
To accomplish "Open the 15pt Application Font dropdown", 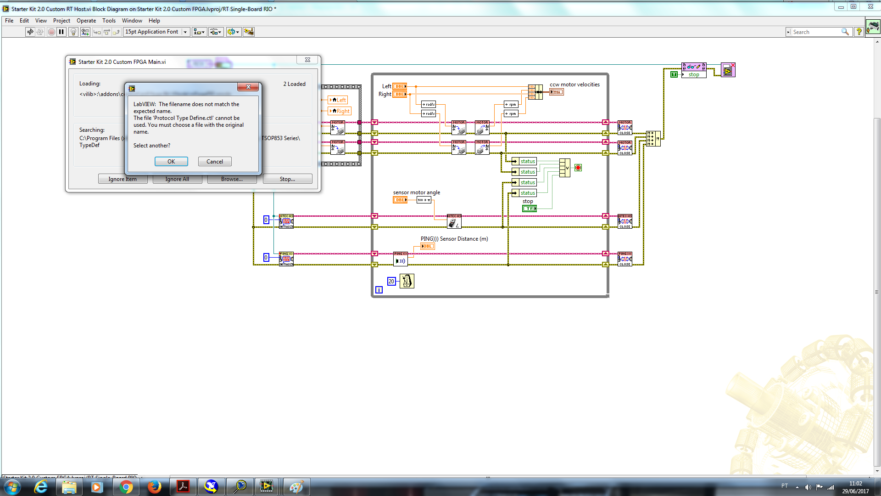I will (x=156, y=32).
